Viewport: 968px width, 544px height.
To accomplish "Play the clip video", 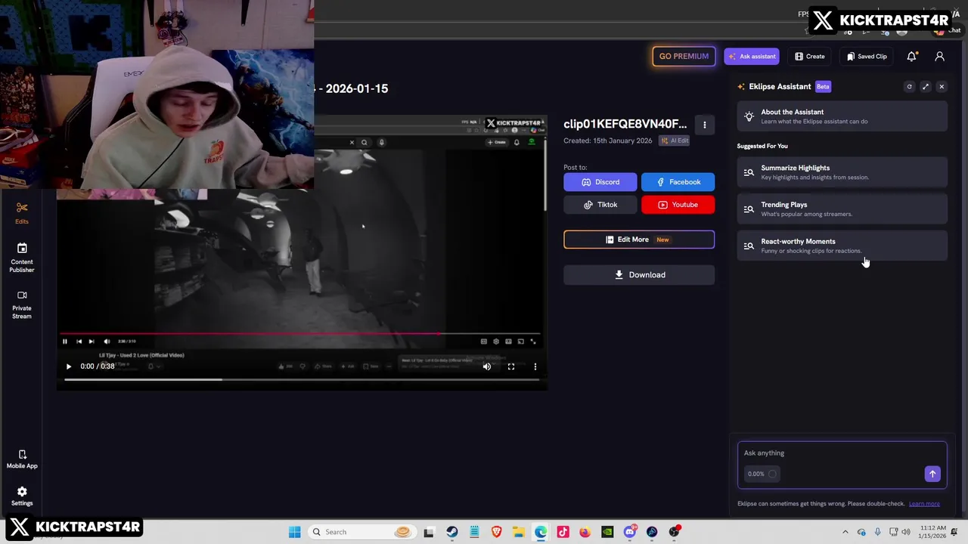I will 68,366.
